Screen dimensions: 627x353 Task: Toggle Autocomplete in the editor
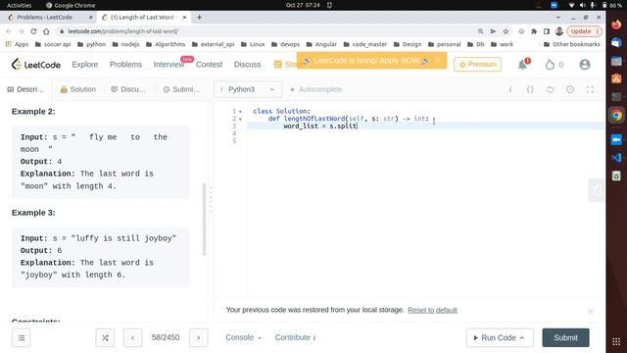point(315,89)
